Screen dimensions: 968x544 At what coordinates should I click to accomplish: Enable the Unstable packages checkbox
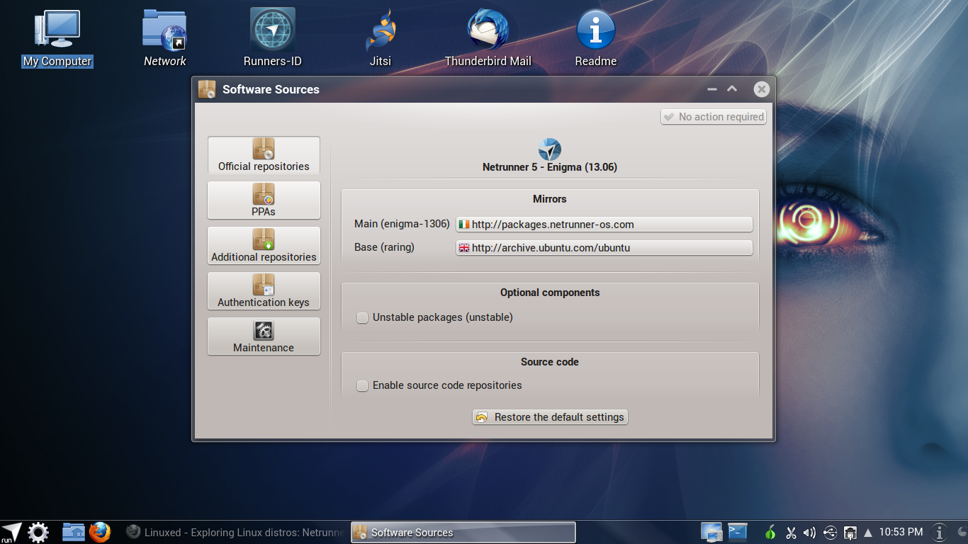click(362, 317)
